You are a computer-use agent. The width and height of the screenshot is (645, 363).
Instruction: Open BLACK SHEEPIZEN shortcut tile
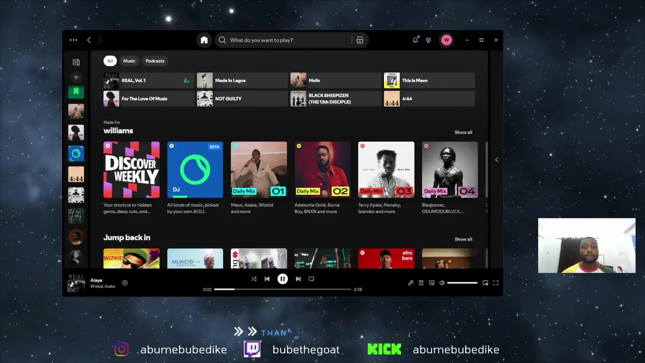[x=336, y=99]
